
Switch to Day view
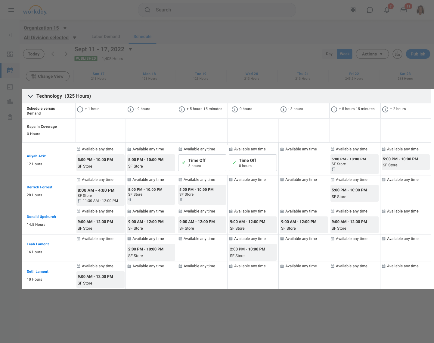tap(329, 54)
